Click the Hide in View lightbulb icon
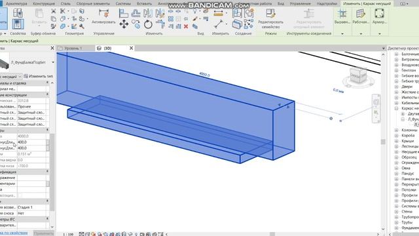Viewport: 419px width, 236px height. point(195,11)
